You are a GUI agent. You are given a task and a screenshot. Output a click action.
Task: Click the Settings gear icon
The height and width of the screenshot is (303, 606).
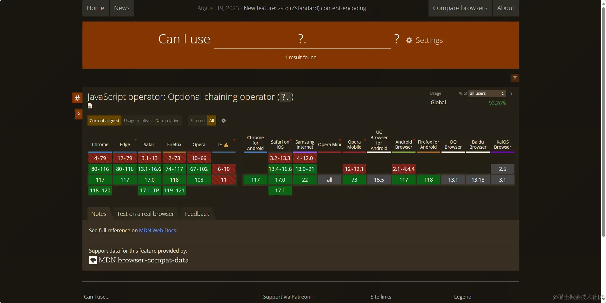click(x=409, y=40)
